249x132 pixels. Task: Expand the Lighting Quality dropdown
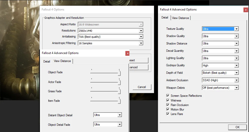tap(220, 58)
